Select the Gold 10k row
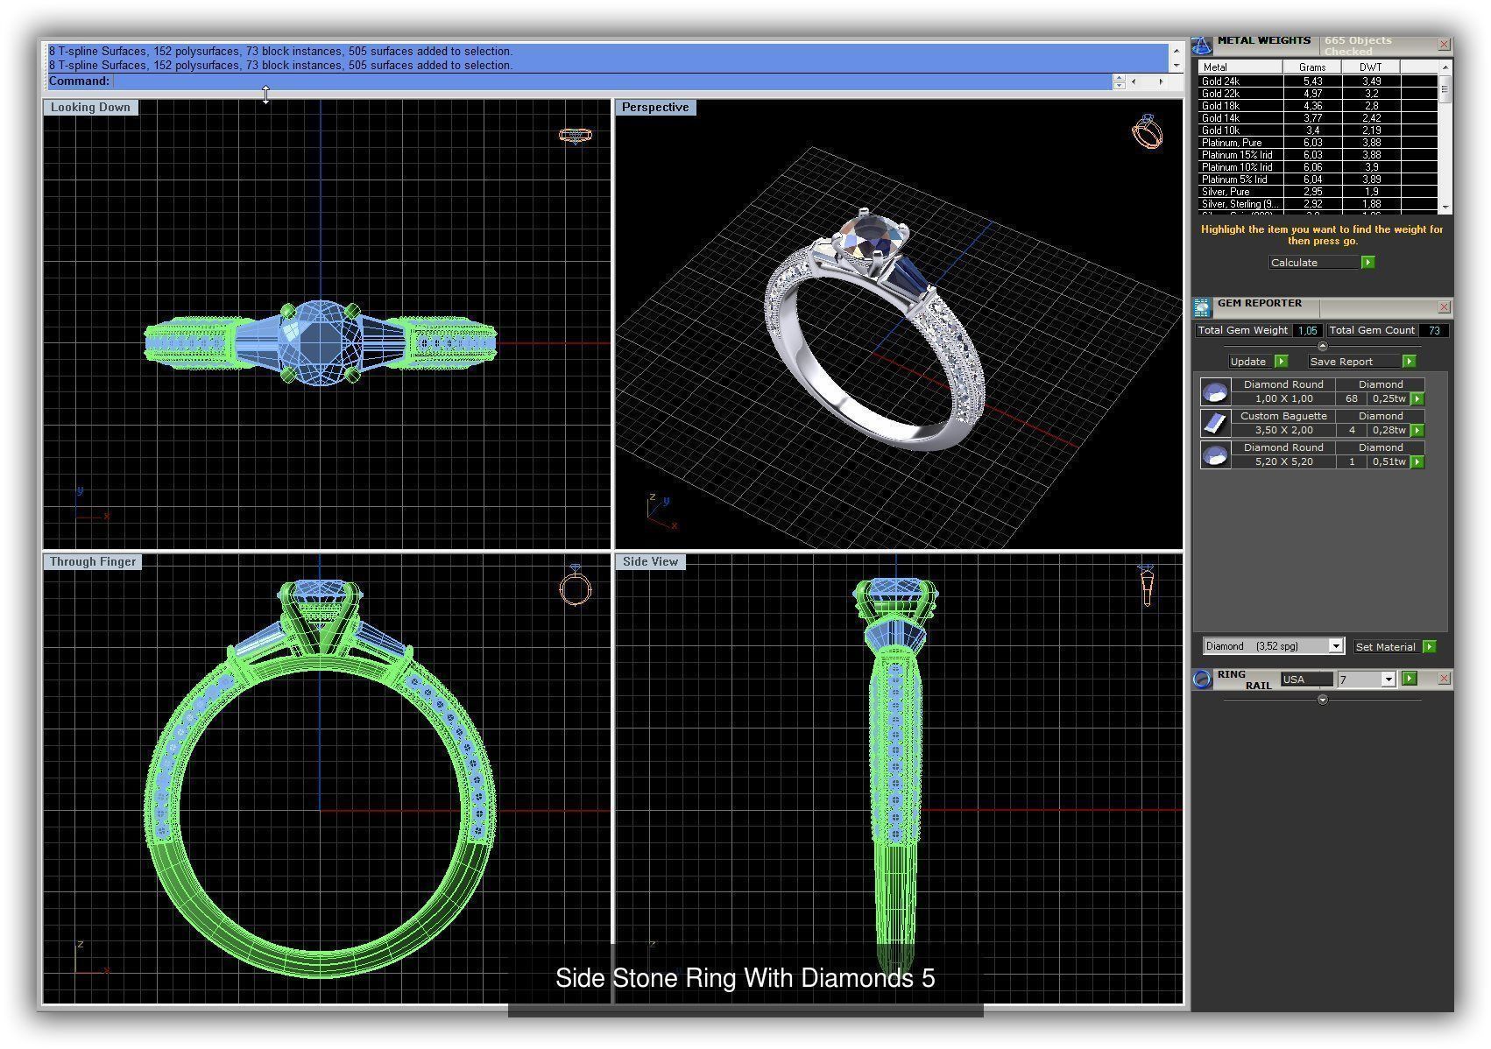This screenshot has width=1491, height=1049. click(1318, 130)
